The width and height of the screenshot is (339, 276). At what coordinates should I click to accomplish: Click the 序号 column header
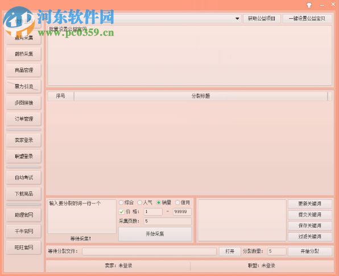(60, 96)
